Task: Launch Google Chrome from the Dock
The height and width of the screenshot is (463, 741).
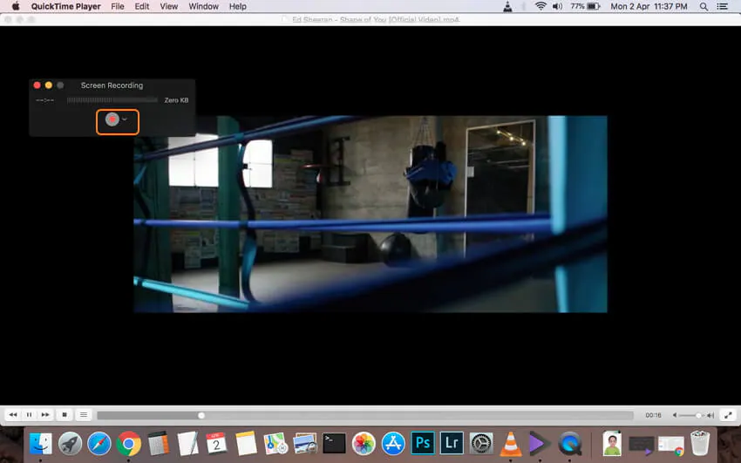Action: pos(128,444)
